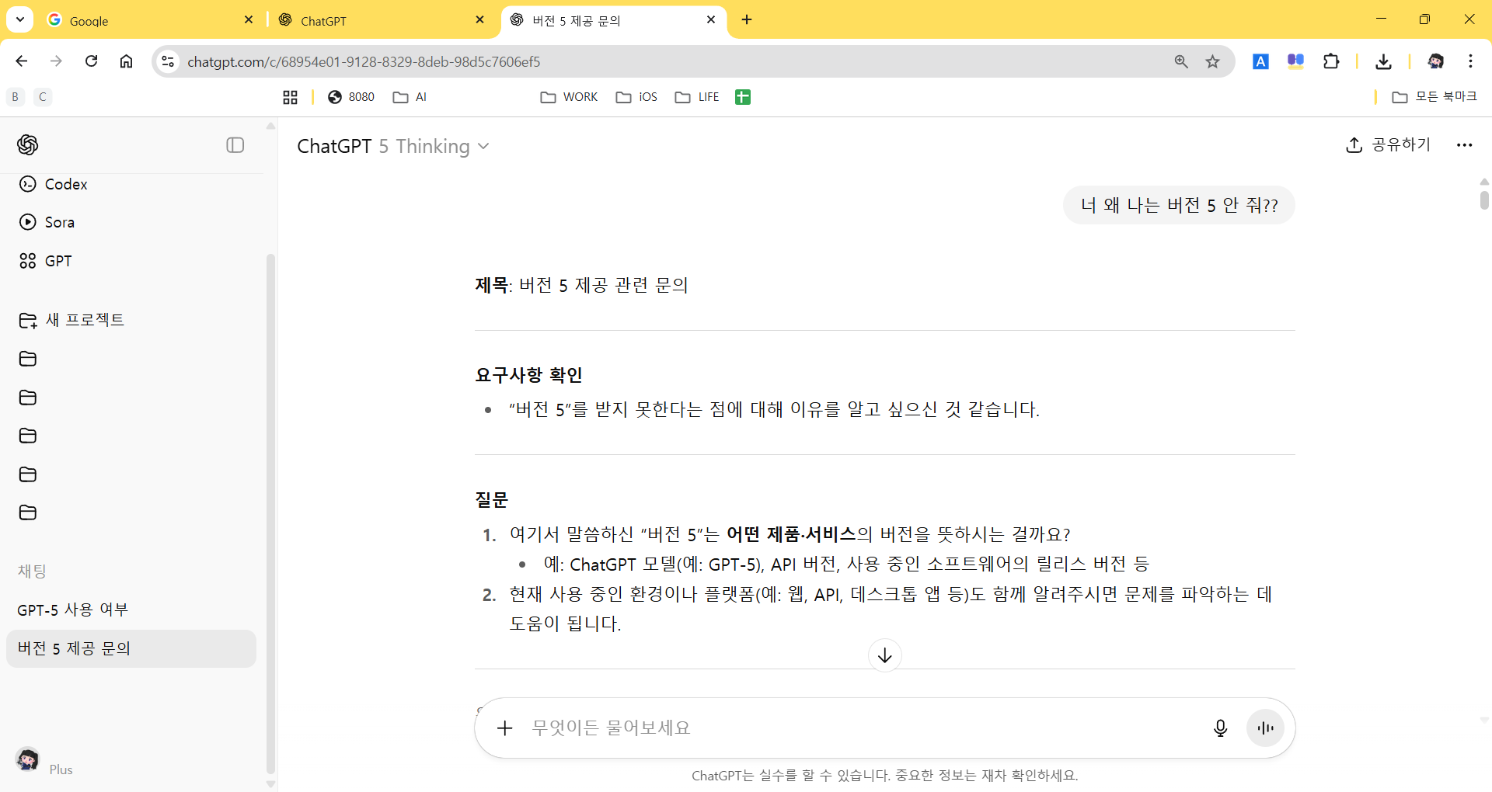Open the Chrome three-dot menu
This screenshot has height=792, width=1492.
[x=1470, y=61]
